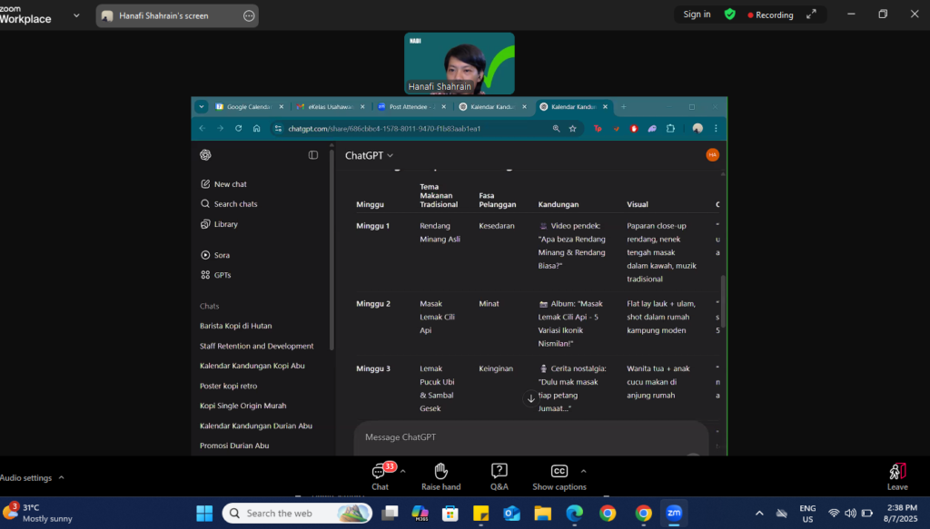
Task: Click the Recording indicator
Action: pos(770,15)
